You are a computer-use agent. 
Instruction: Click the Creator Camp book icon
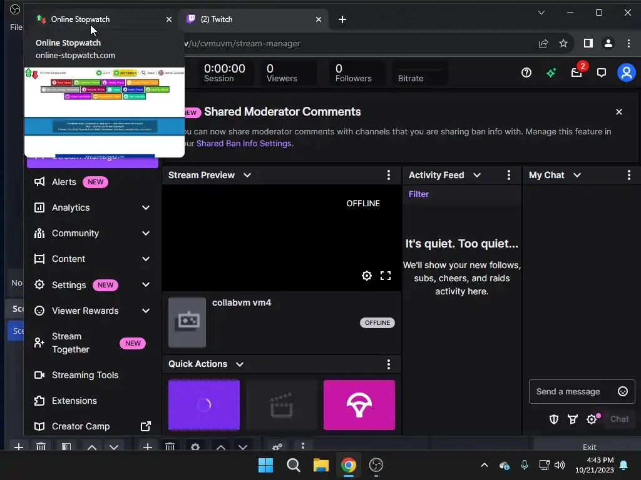[39, 426]
